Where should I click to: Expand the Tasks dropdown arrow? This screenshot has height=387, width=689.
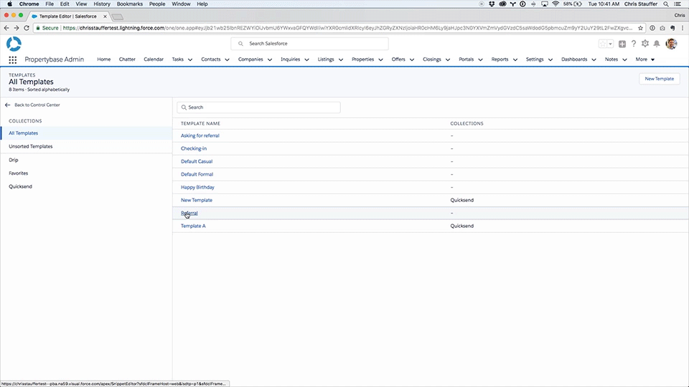tap(190, 59)
